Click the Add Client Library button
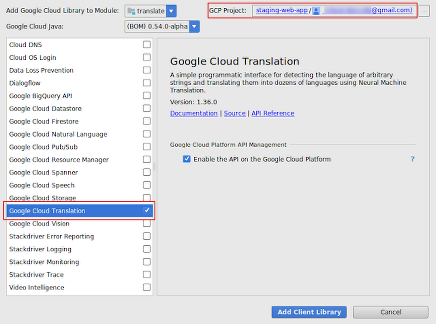Viewport: 436px width, 324px height. tap(309, 312)
